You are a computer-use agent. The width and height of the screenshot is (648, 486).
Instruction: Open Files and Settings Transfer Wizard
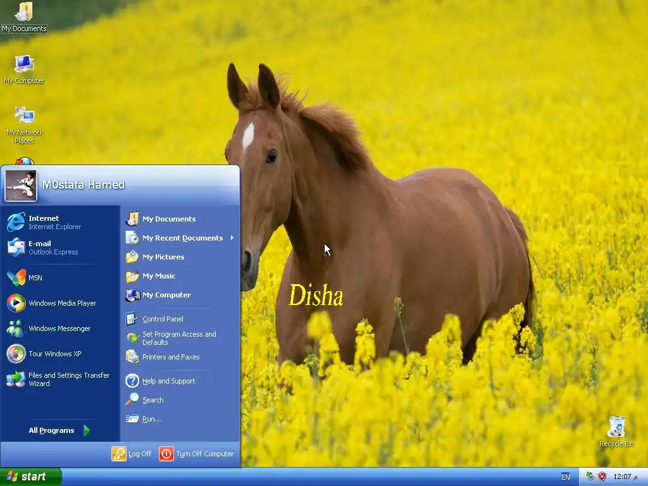pos(60,379)
